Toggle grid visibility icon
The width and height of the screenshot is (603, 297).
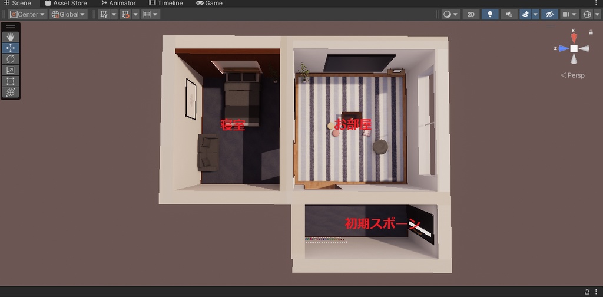coord(104,14)
